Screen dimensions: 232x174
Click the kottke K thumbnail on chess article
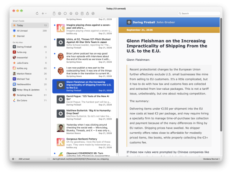tap(61, 28)
